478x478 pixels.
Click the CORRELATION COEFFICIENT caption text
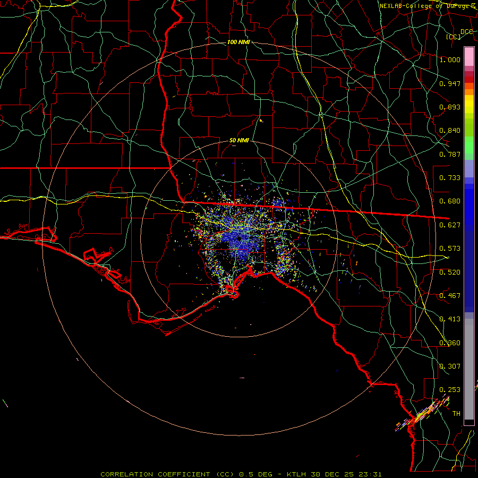pyautogui.click(x=155, y=474)
